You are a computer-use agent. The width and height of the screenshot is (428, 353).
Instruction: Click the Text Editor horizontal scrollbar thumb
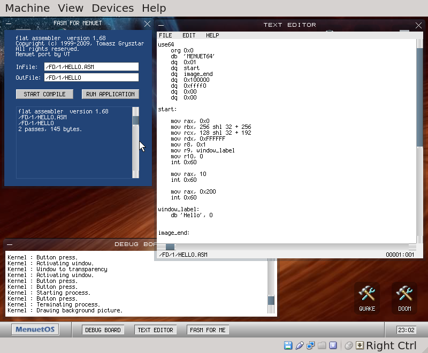pyautogui.click(x=170, y=247)
